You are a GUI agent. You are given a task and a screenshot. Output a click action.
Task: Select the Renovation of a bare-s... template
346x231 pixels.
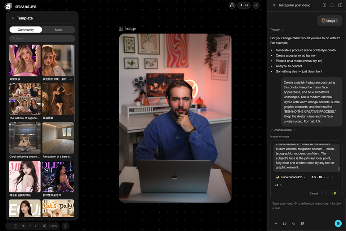coord(58,138)
